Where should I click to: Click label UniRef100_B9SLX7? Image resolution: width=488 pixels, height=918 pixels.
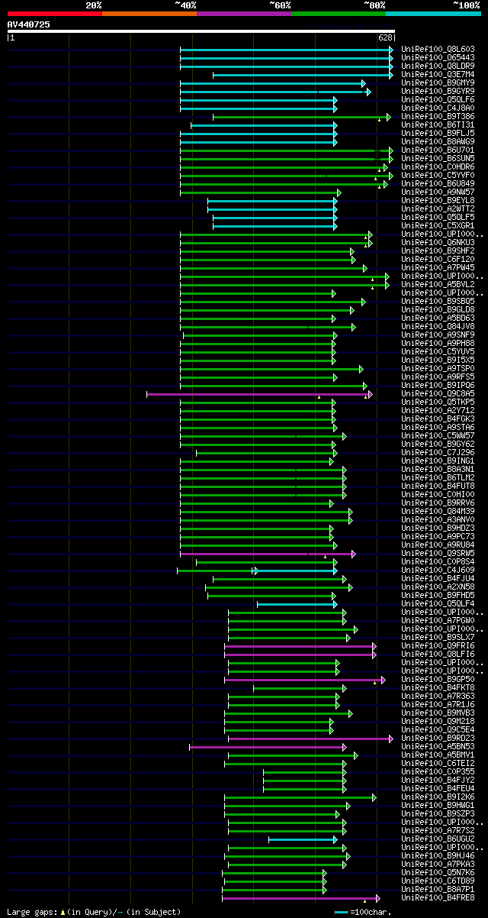[x=437, y=637]
